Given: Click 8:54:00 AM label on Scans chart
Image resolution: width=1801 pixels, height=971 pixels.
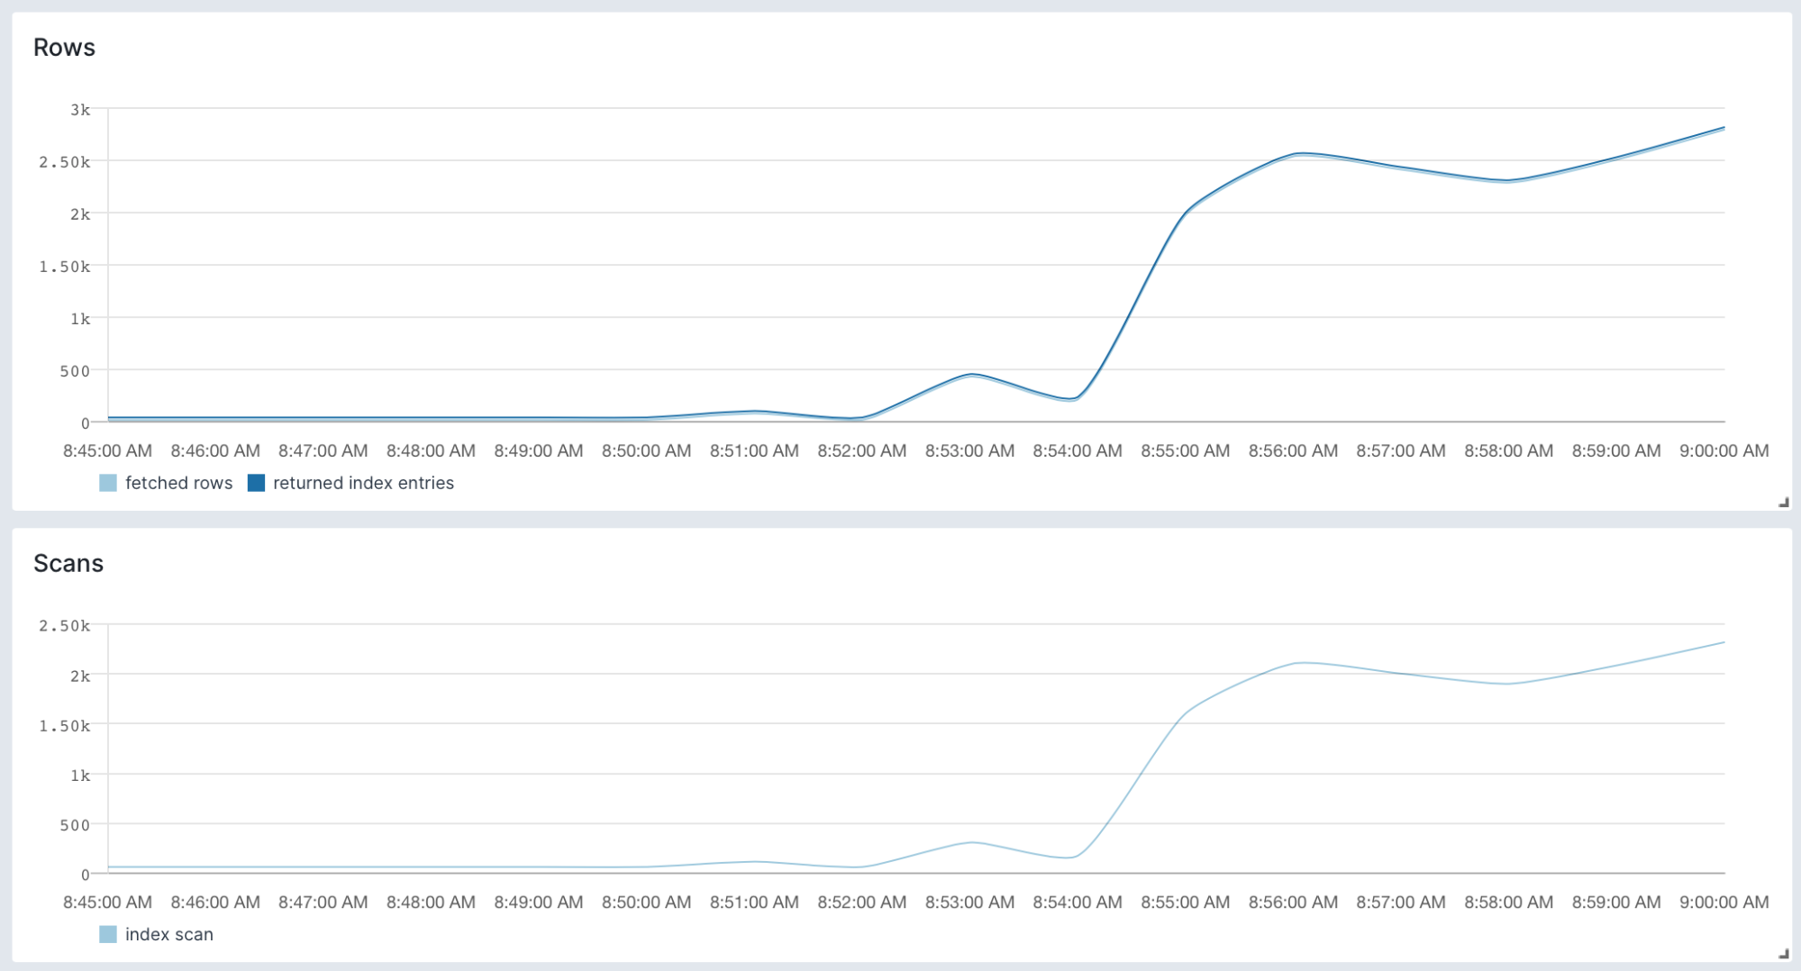Looking at the screenshot, I should tap(1078, 902).
